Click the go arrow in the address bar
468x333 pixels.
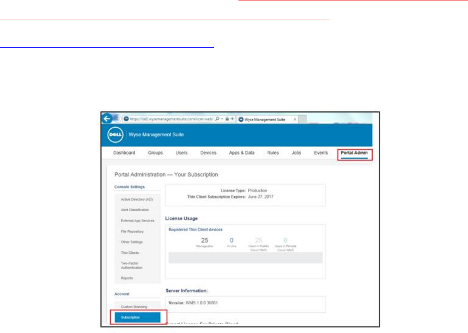(232, 119)
